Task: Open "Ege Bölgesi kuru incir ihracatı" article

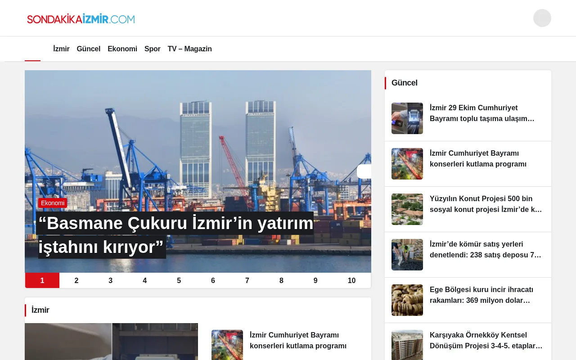Action: tap(481, 295)
